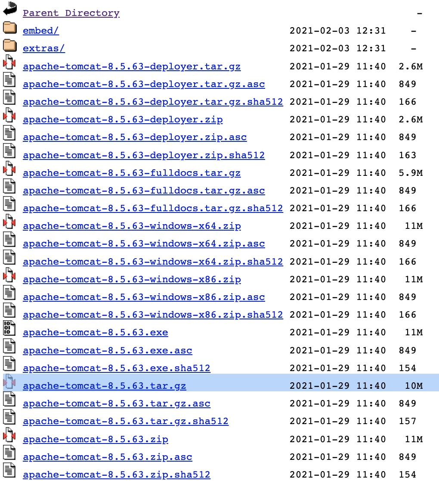
Task: Open apache-tomcat-8.5.63-deployer.tar.gz.asc signature link
Action: [x=144, y=84]
